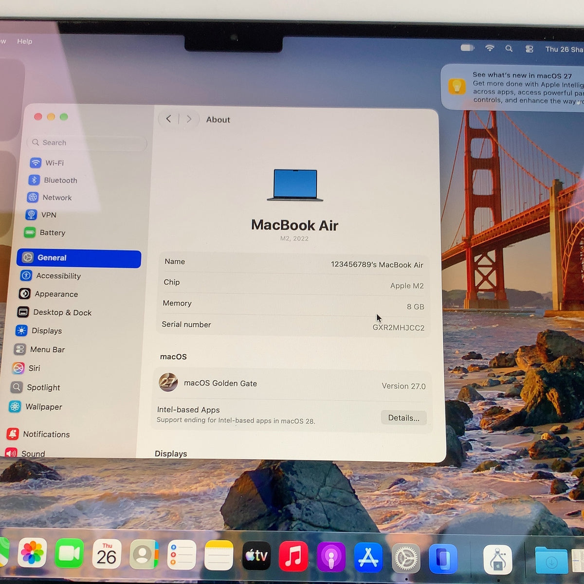Click the name value 123456789's MacBook Air
This screenshot has height=584, width=584.
point(377,264)
